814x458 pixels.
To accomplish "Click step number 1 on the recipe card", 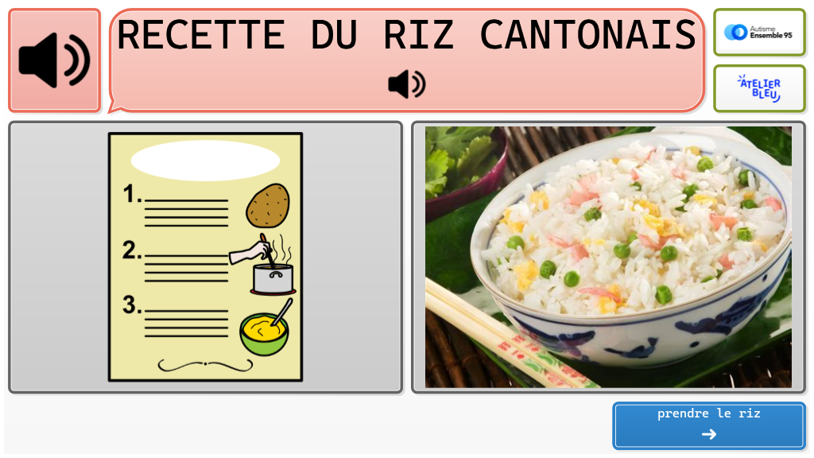I will (132, 194).
